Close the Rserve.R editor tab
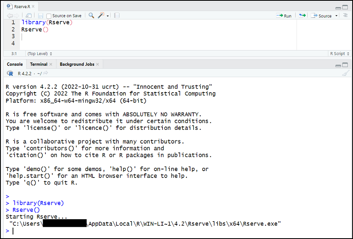 click(33, 6)
